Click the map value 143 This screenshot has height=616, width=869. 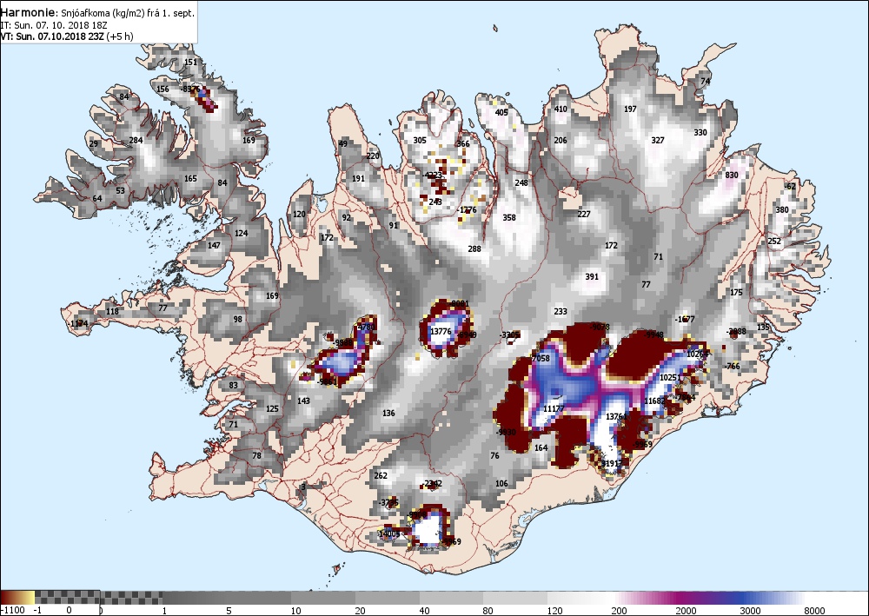click(x=303, y=401)
